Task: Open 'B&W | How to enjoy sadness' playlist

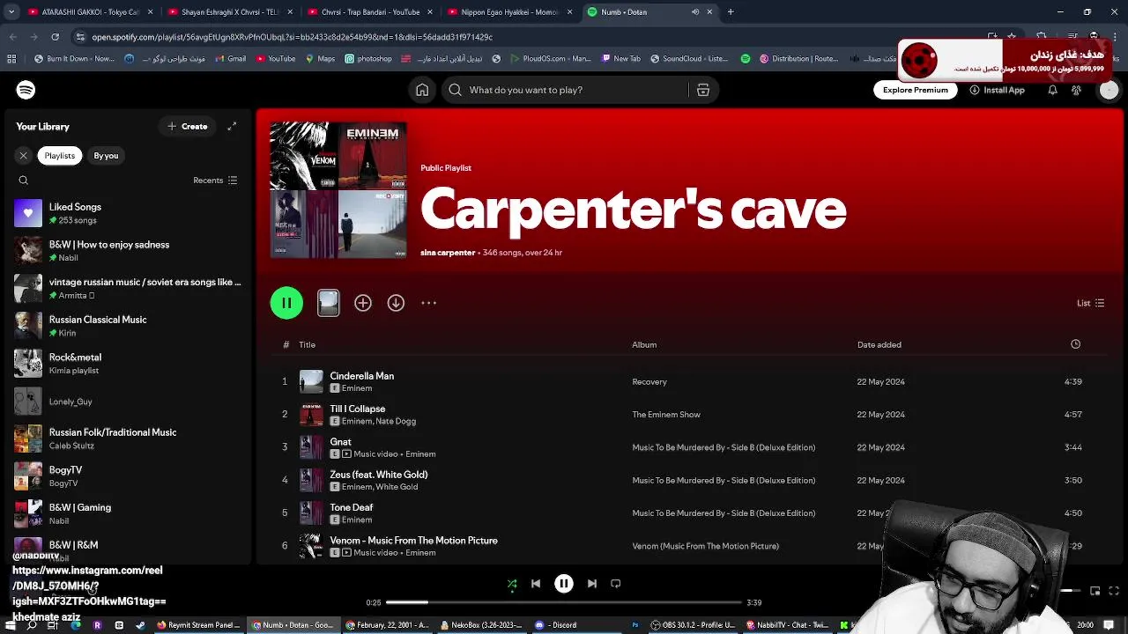Action: pos(128,251)
